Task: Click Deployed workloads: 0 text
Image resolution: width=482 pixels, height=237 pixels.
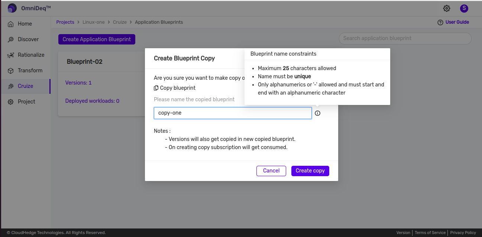Action: [x=92, y=101]
